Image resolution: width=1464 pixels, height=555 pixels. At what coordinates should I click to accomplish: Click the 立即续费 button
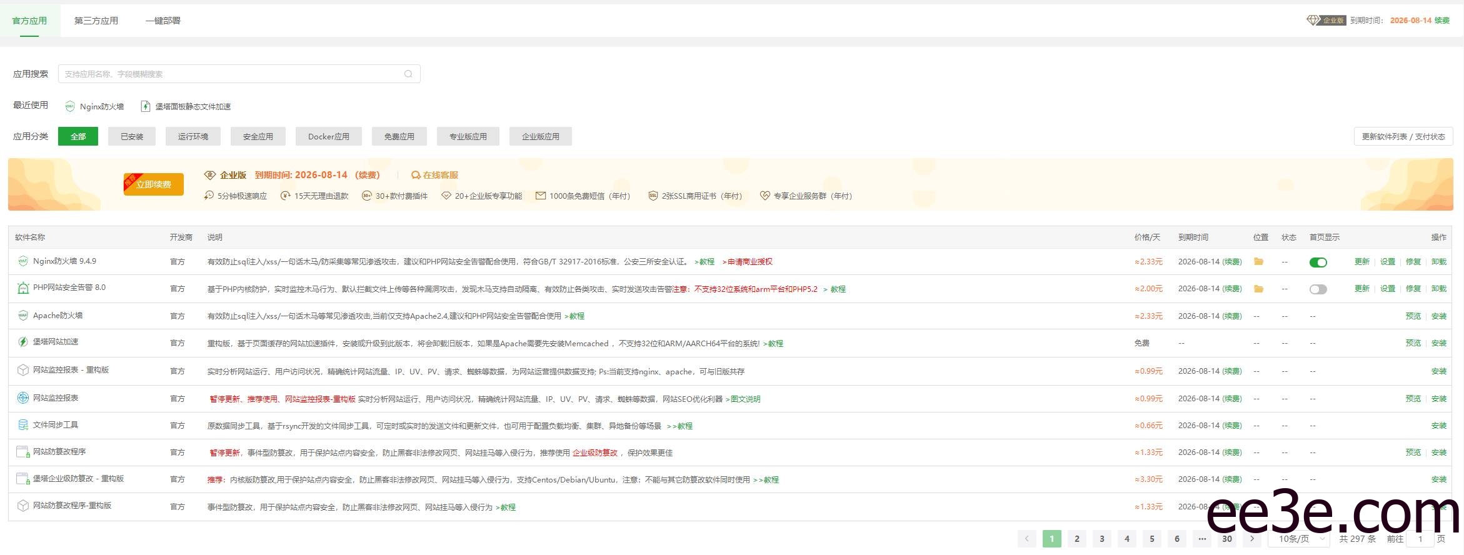pyautogui.click(x=154, y=184)
